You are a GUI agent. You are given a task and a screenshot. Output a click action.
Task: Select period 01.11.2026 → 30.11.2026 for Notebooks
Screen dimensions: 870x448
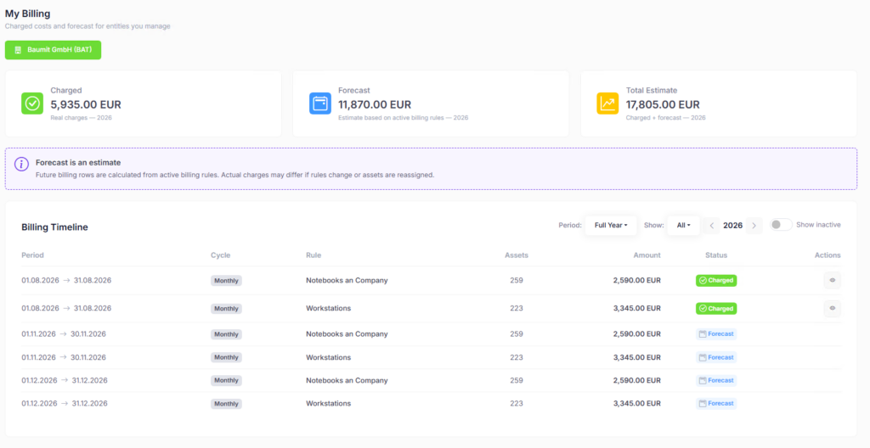64,333
